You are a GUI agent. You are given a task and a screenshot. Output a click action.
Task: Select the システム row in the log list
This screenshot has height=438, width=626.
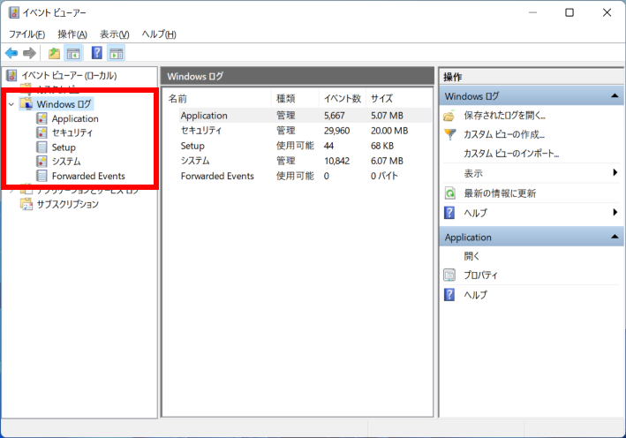(x=298, y=161)
